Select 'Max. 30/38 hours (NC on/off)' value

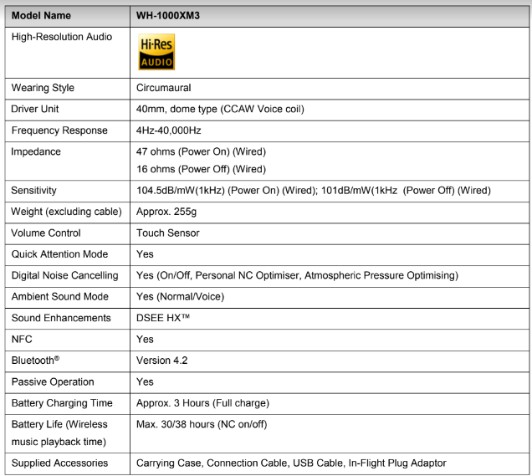tap(202, 424)
